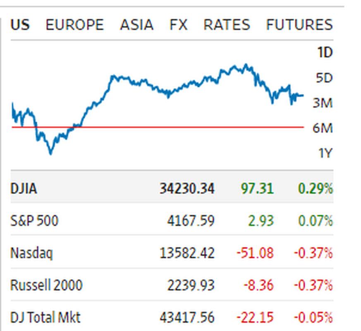Switch chart to 5D range
Screen dimensions: 361x331
(324, 78)
